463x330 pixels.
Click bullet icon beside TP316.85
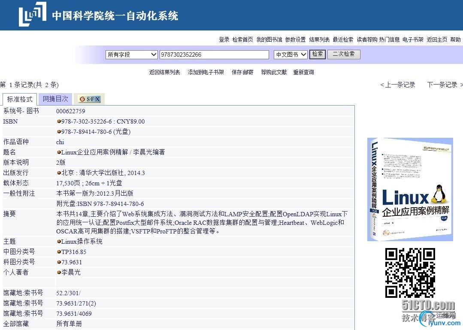(x=59, y=252)
